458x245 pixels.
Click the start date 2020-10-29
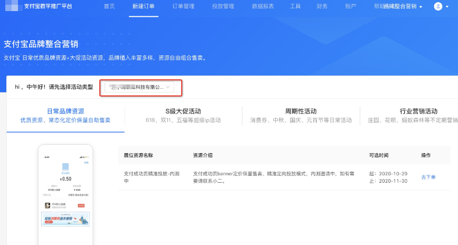393,174
